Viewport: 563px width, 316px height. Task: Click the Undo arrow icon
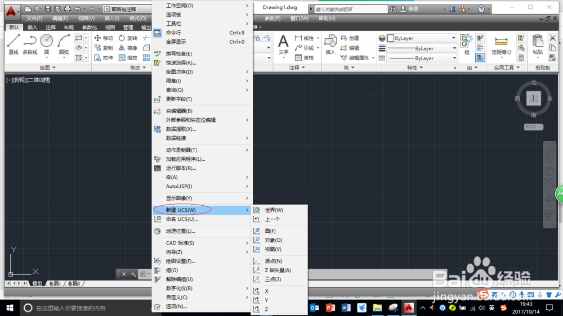(77, 9)
